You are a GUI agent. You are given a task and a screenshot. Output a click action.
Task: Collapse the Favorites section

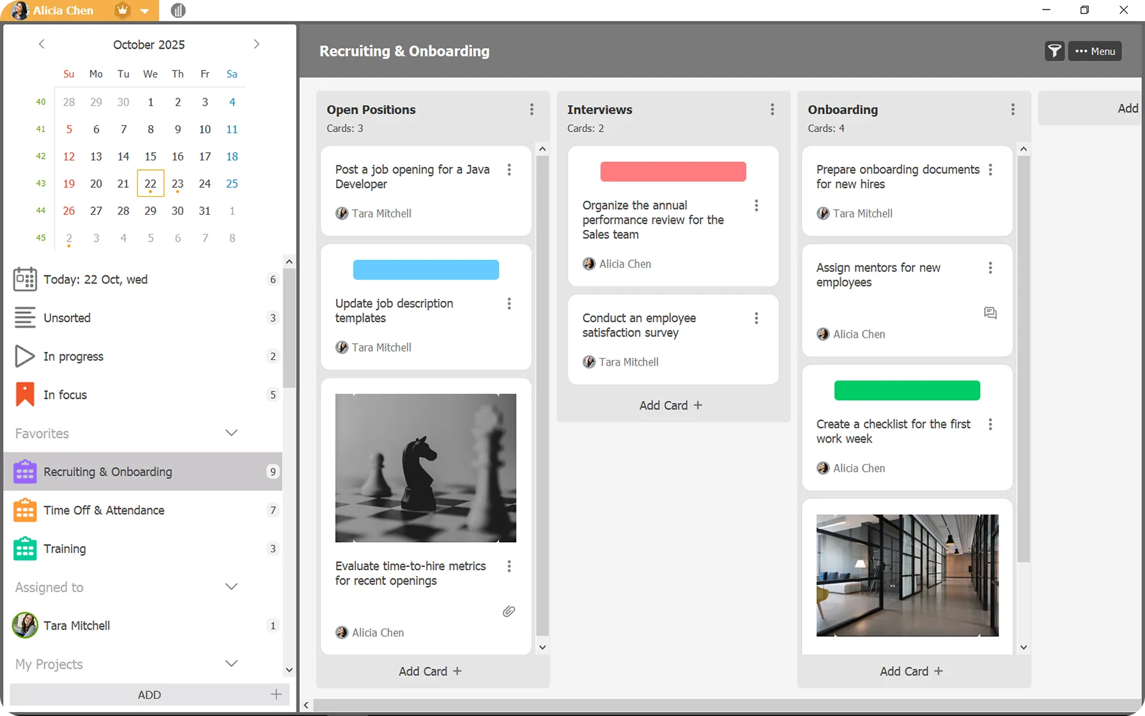click(231, 433)
